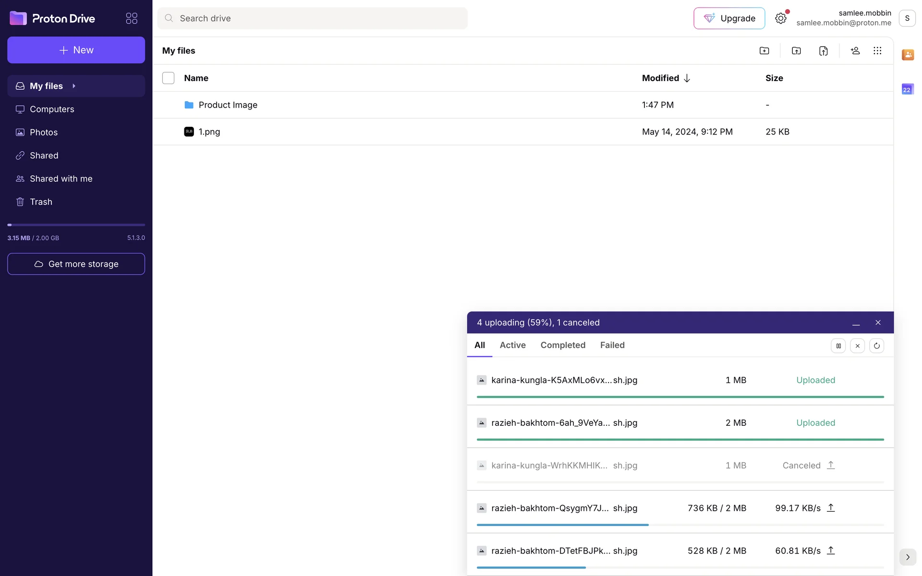Click the Search drive input field
This screenshot has width=922, height=576.
(312, 18)
